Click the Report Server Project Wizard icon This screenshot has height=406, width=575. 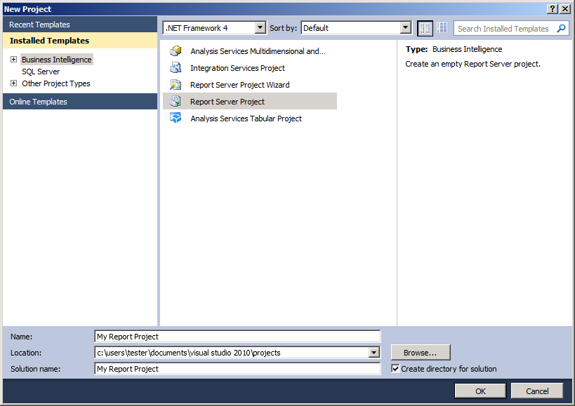coord(176,85)
